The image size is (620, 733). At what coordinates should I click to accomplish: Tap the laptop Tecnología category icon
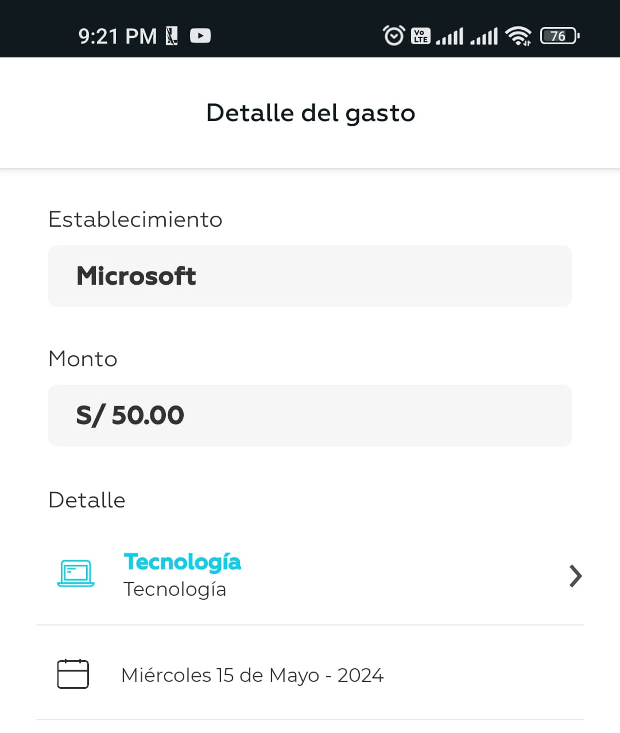click(x=76, y=573)
